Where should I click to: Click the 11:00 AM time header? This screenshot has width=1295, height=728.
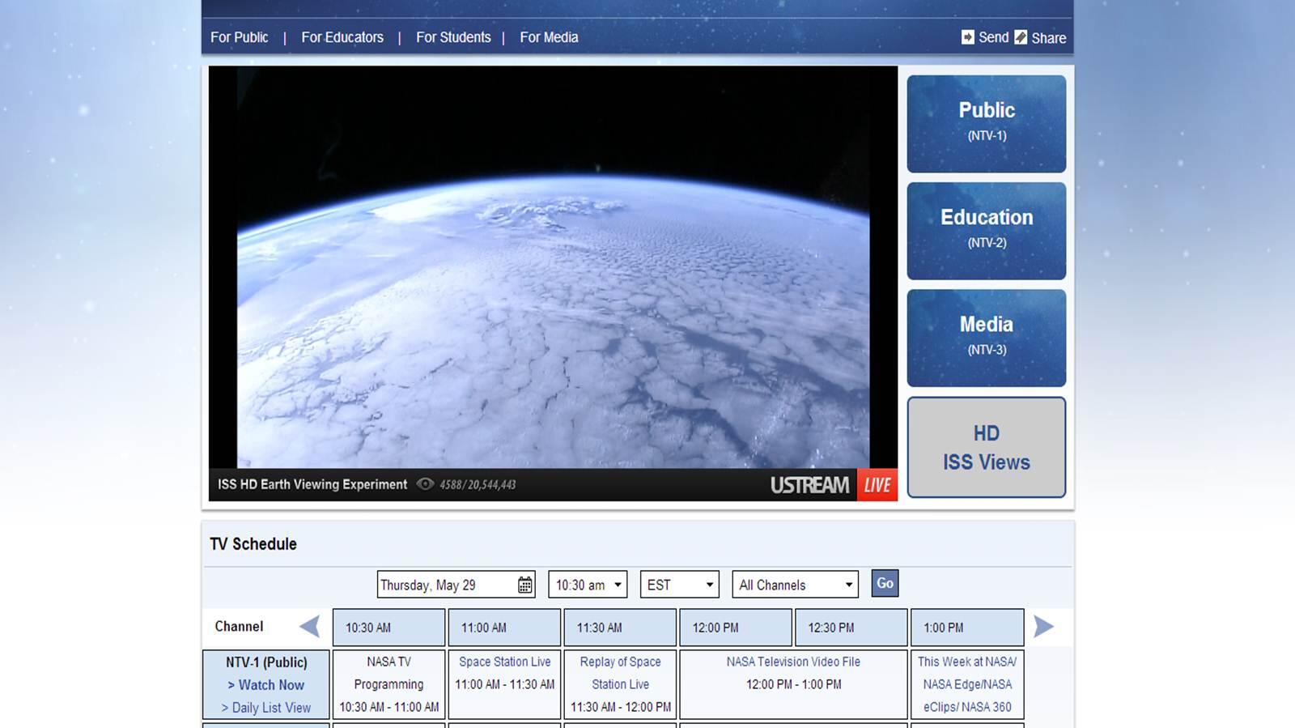tap(504, 628)
